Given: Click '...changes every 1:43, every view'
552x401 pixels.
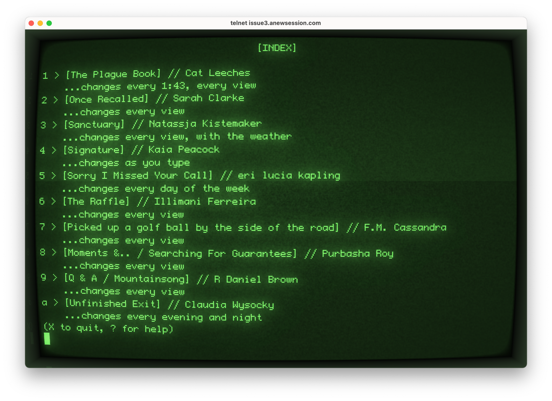Looking at the screenshot, I should coord(160,86).
